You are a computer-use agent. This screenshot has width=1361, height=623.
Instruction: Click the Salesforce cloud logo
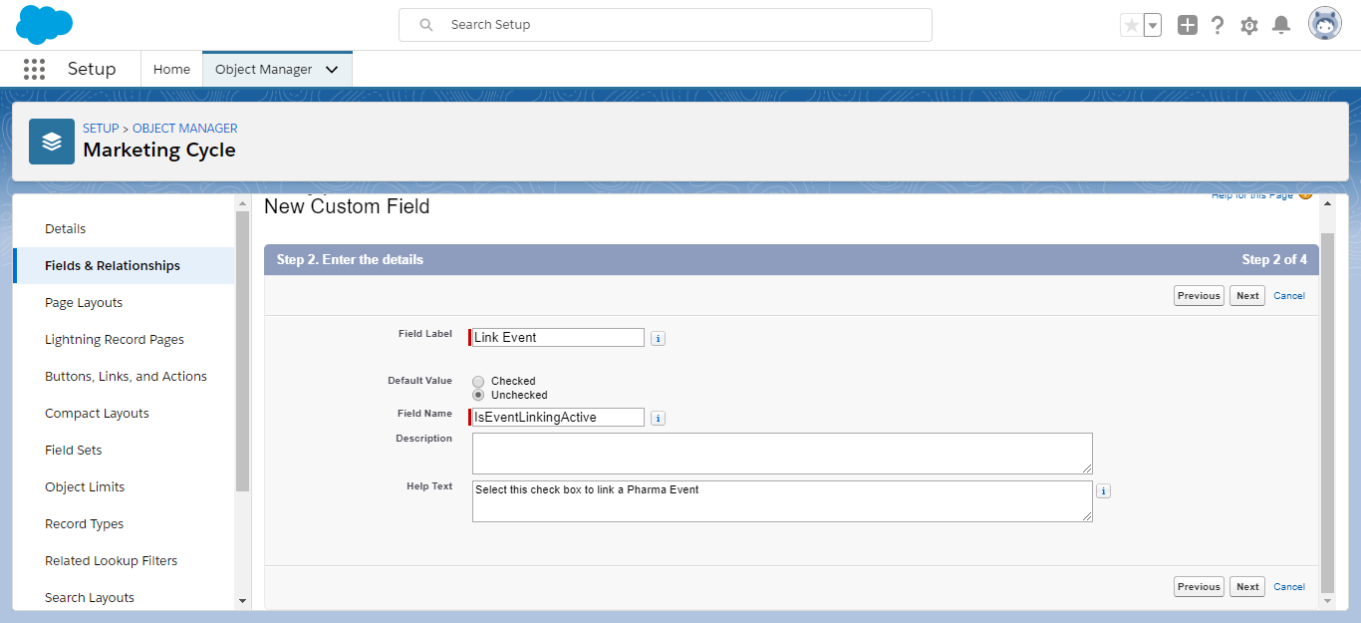pyautogui.click(x=45, y=24)
